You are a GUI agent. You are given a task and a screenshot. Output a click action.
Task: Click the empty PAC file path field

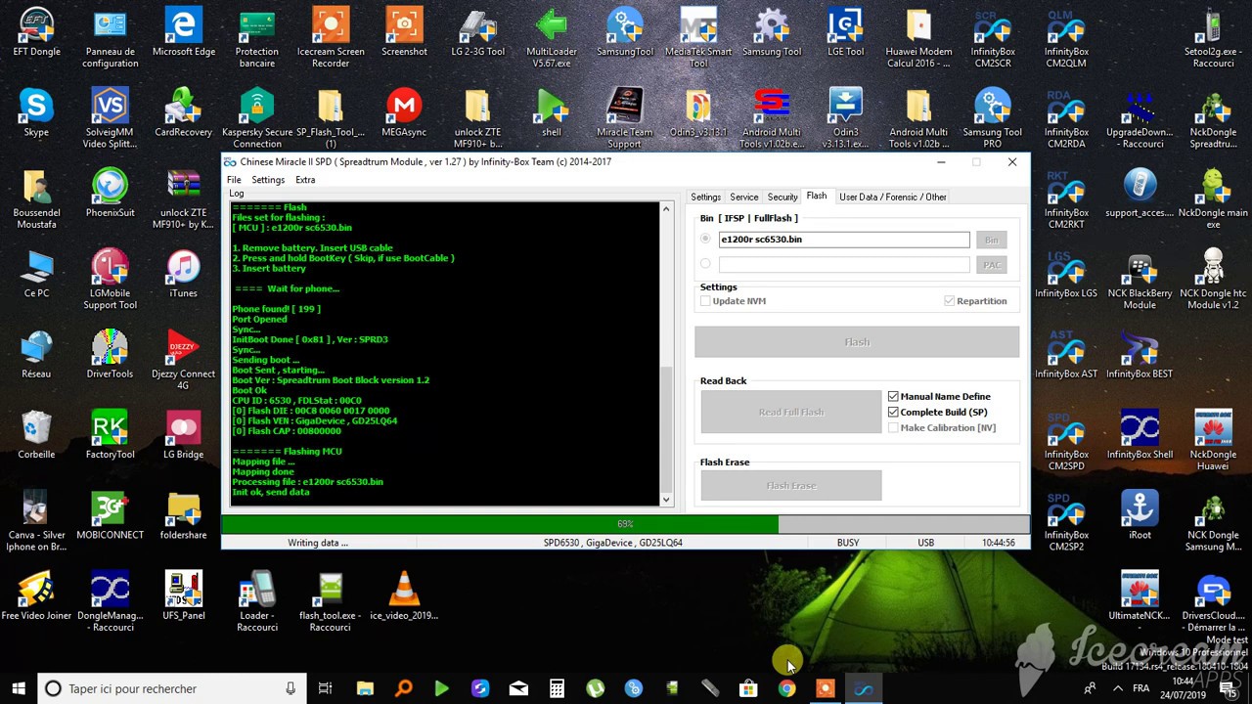(x=843, y=265)
